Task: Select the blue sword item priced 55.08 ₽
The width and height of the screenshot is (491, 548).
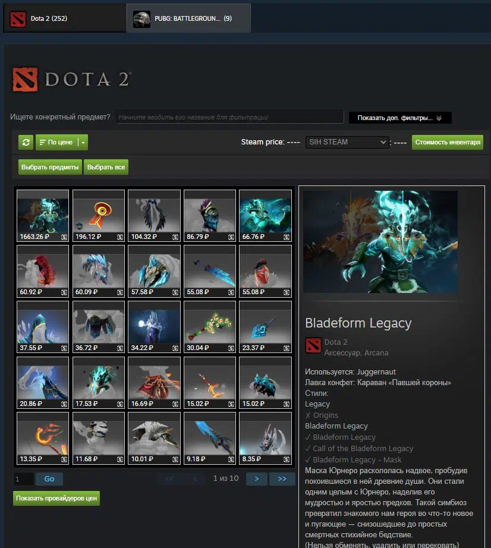Action: [210, 271]
